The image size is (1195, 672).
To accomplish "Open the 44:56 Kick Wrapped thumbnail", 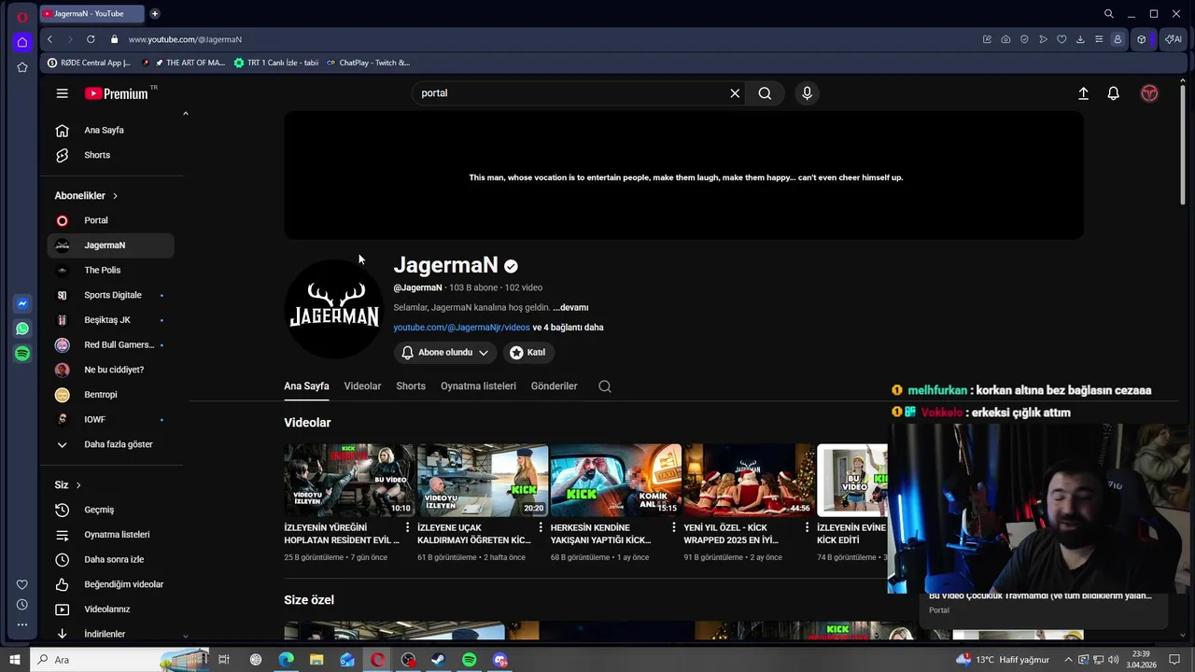I will click(x=749, y=480).
